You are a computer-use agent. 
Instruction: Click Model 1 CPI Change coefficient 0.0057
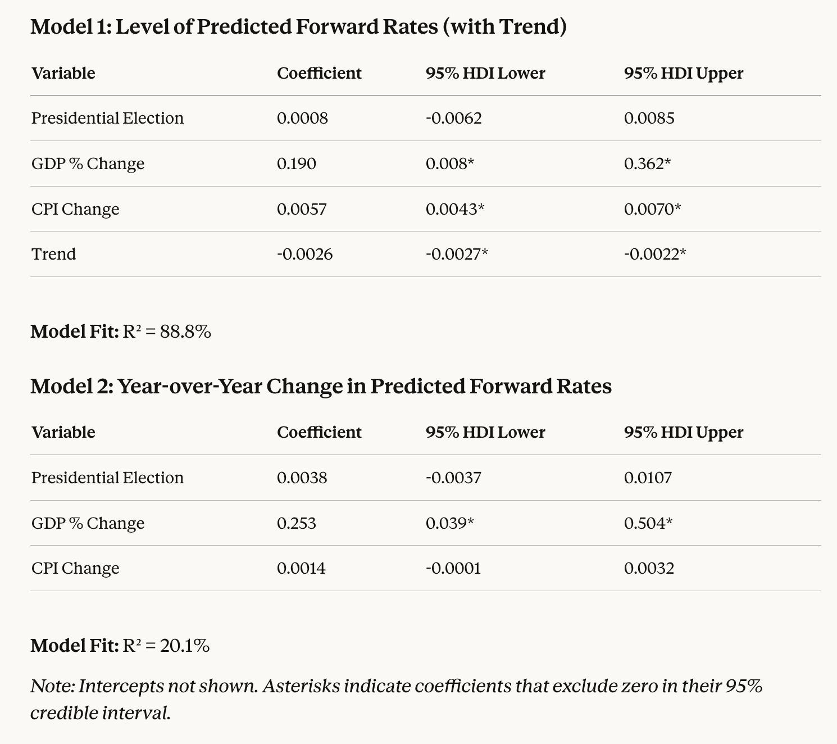(302, 209)
